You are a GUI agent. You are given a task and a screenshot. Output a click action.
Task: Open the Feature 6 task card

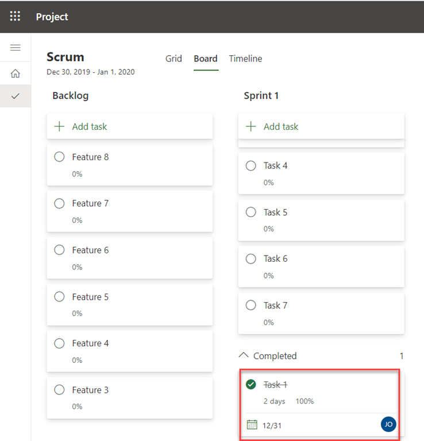[x=130, y=257]
